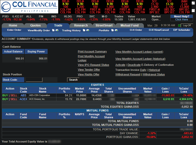This screenshot has width=196, height=145.
Task: Open View/Modify Order submenu
Action: pos(39,31)
